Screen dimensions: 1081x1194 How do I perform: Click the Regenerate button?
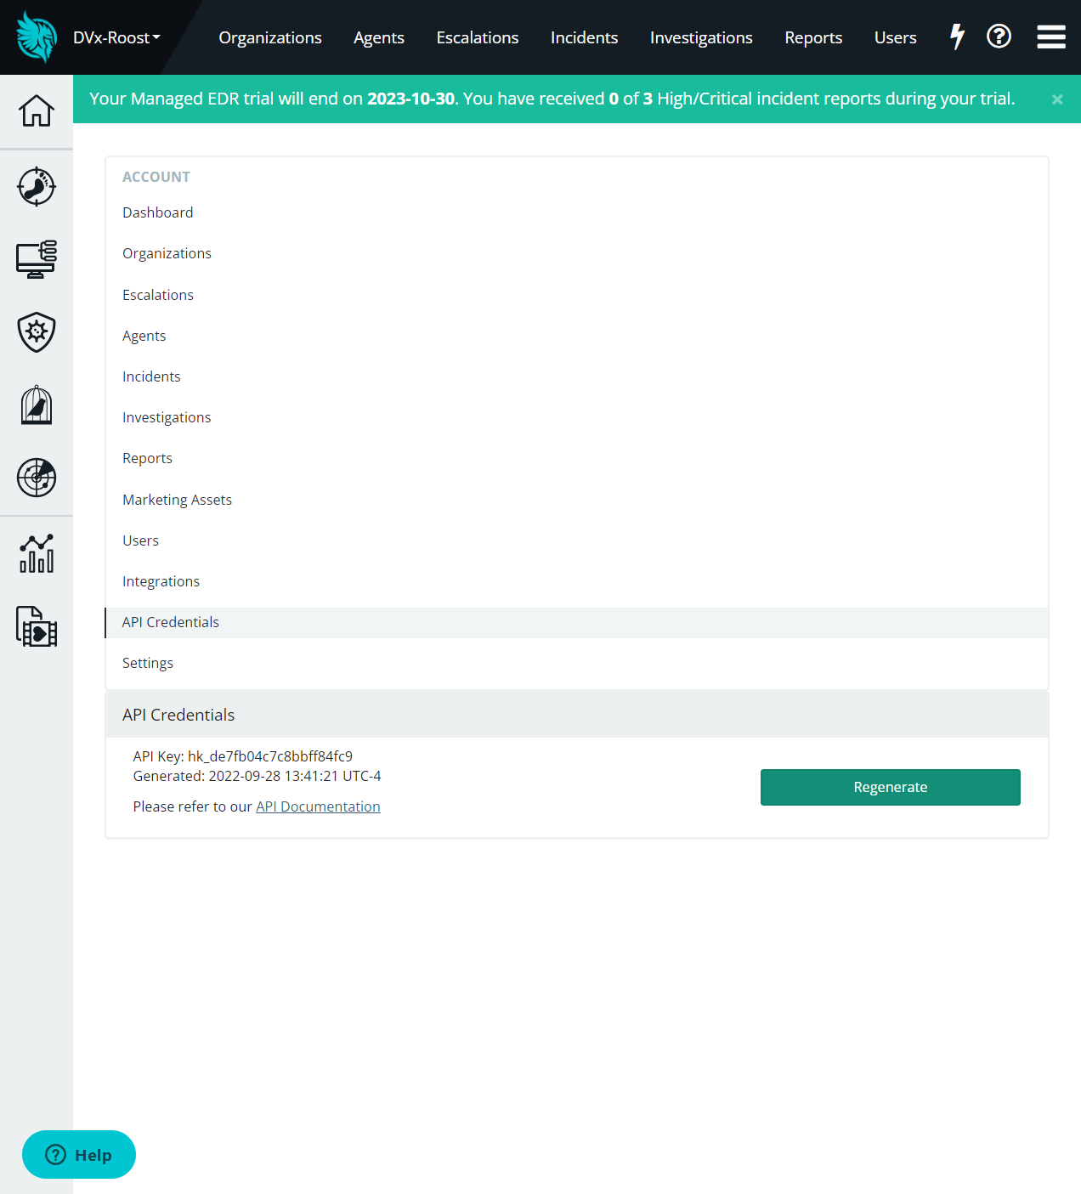891,787
